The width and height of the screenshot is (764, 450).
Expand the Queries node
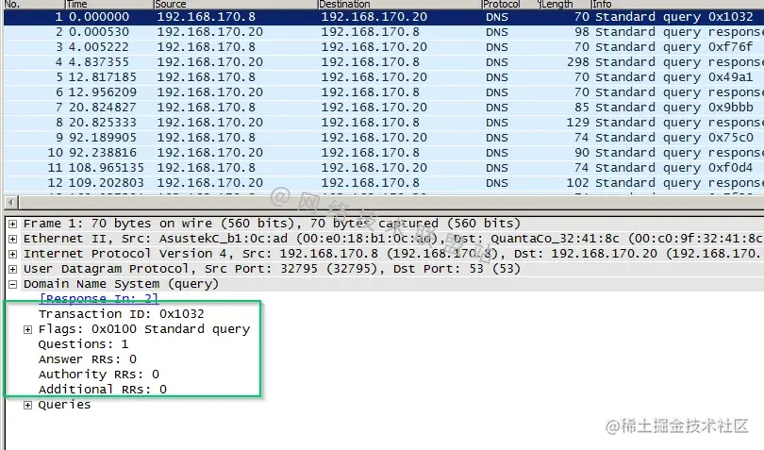pos(27,405)
